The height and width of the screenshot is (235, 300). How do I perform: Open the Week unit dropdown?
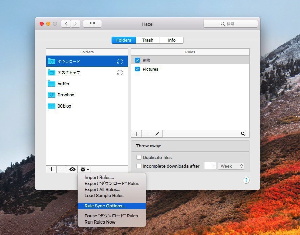coord(231,166)
